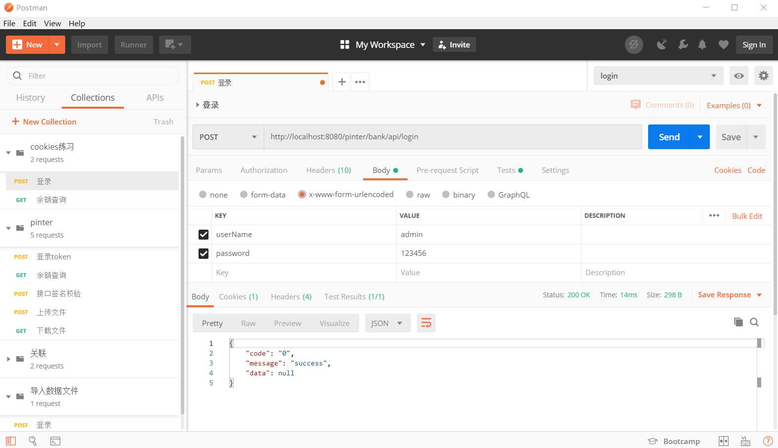Open the Authorization request tab
This screenshot has width=778, height=448.
tap(264, 170)
